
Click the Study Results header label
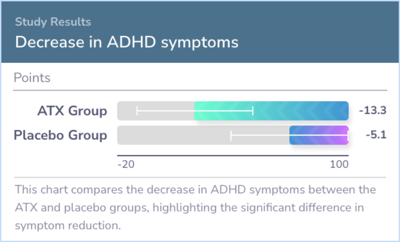(53, 22)
